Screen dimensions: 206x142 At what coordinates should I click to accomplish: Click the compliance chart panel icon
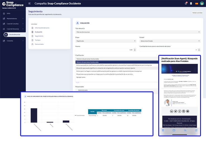pyautogui.click(x=25, y=96)
